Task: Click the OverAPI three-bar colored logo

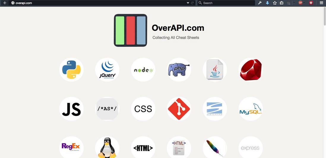Action: (x=131, y=30)
